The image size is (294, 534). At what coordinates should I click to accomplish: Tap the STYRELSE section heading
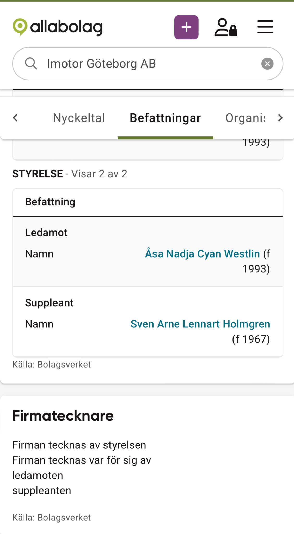pos(38,174)
